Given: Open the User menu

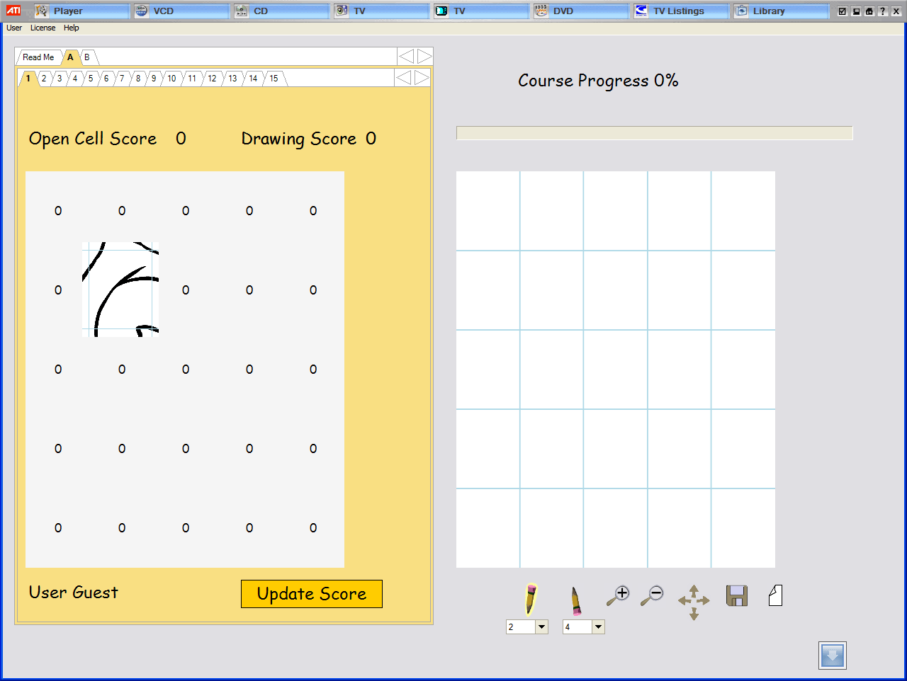Looking at the screenshot, I should pos(14,28).
